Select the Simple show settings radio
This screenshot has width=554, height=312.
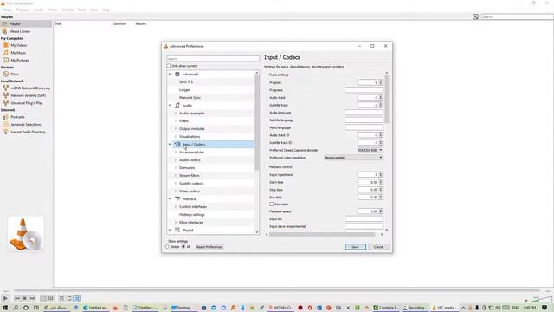167,246
